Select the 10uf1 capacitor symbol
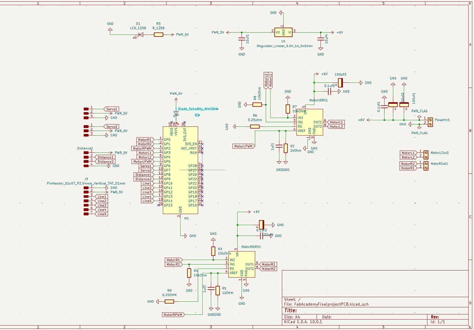Screen dimensions: 474x330 pyautogui.click(x=241, y=39)
